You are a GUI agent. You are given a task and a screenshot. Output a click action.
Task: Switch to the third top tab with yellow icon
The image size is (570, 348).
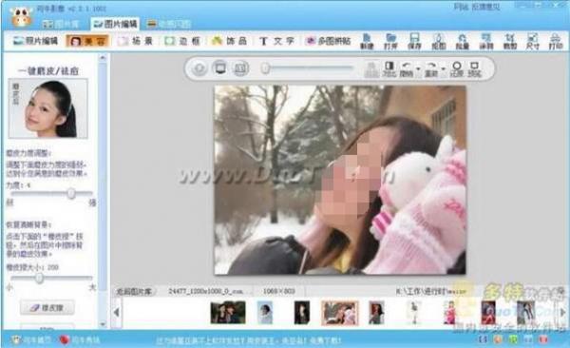click(x=169, y=24)
